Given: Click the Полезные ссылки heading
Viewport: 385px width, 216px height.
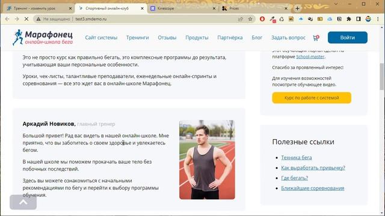Looking at the screenshot, I should tap(303, 142).
